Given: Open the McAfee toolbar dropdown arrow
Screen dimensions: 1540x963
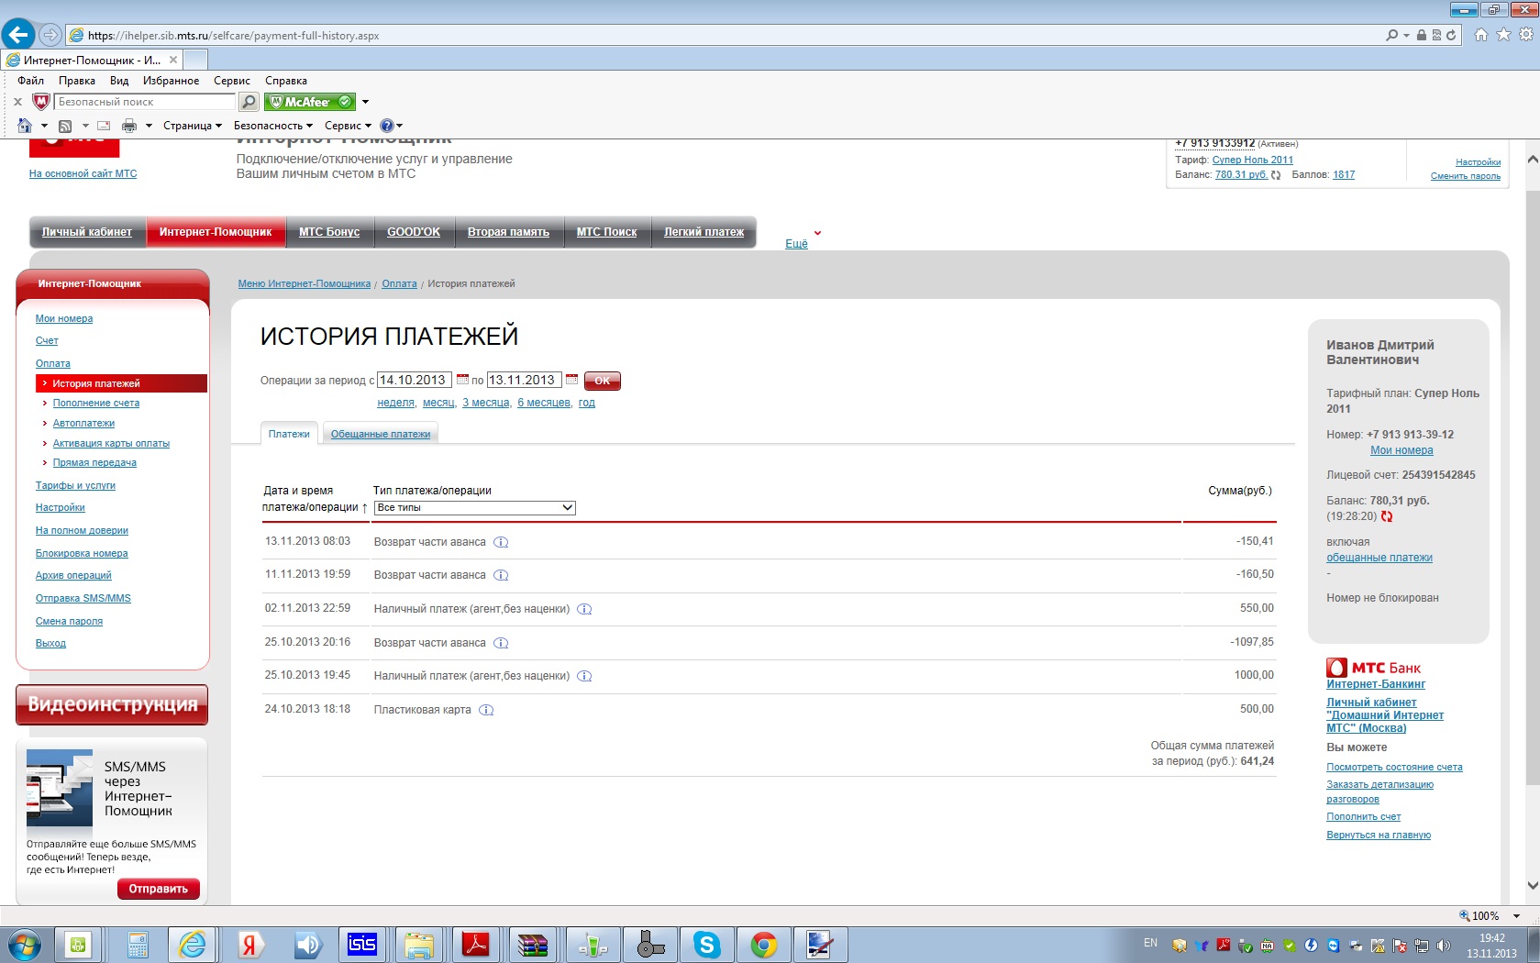Looking at the screenshot, I should (x=365, y=102).
